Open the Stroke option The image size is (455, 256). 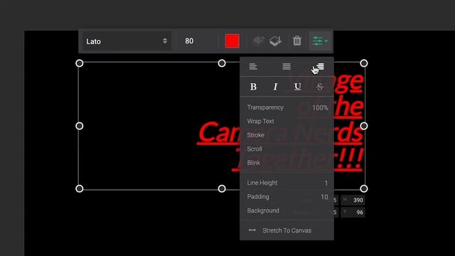click(x=256, y=135)
